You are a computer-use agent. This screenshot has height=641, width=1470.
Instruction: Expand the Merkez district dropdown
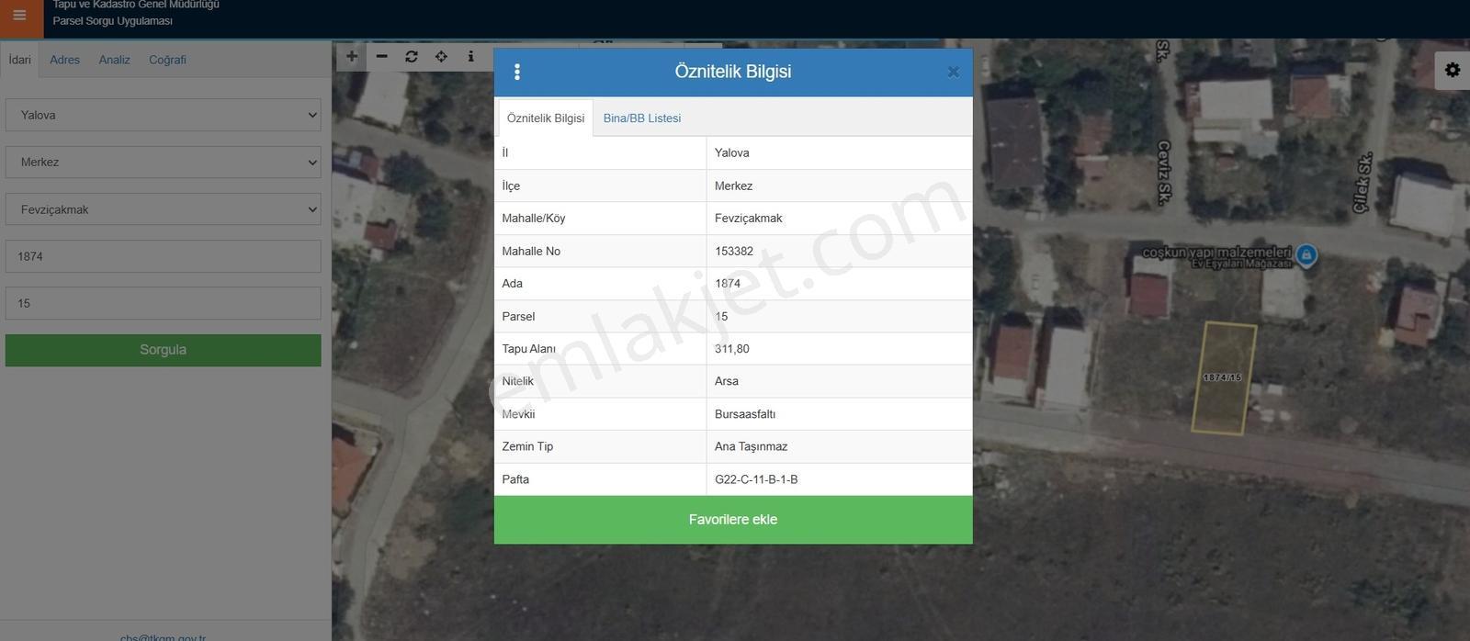click(x=164, y=163)
